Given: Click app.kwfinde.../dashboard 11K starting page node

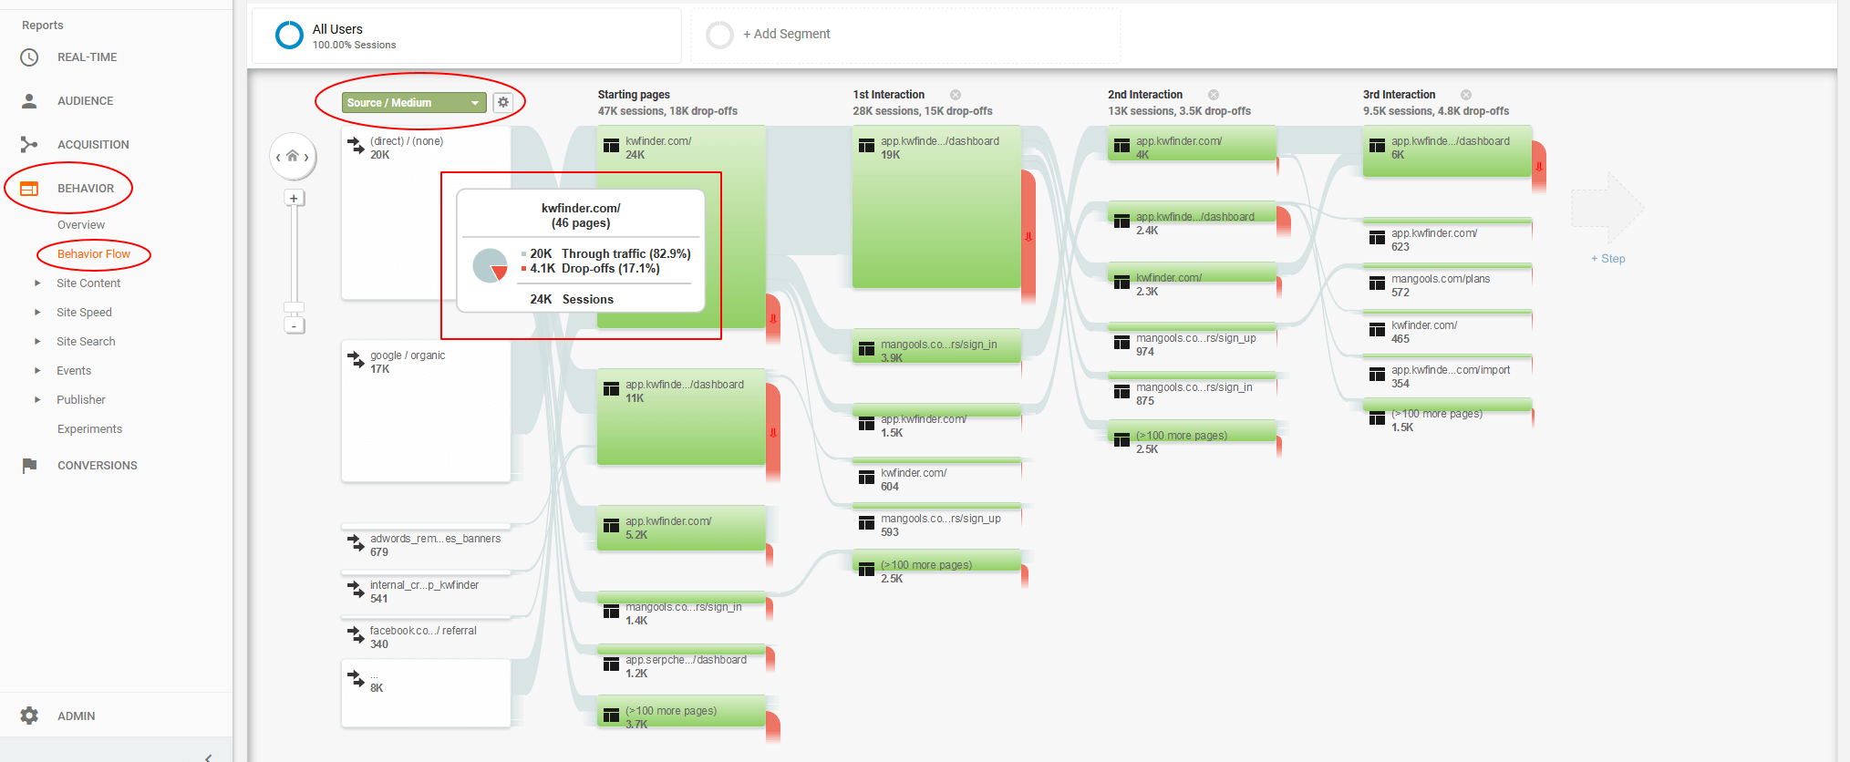Looking at the screenshot, I should (x=681, y=417).
